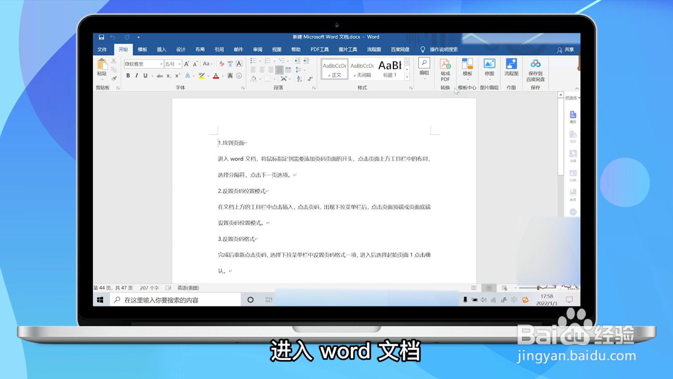Click the Cut scissors icon
Viewport: 673px width, 379px height.
(114, 61)
